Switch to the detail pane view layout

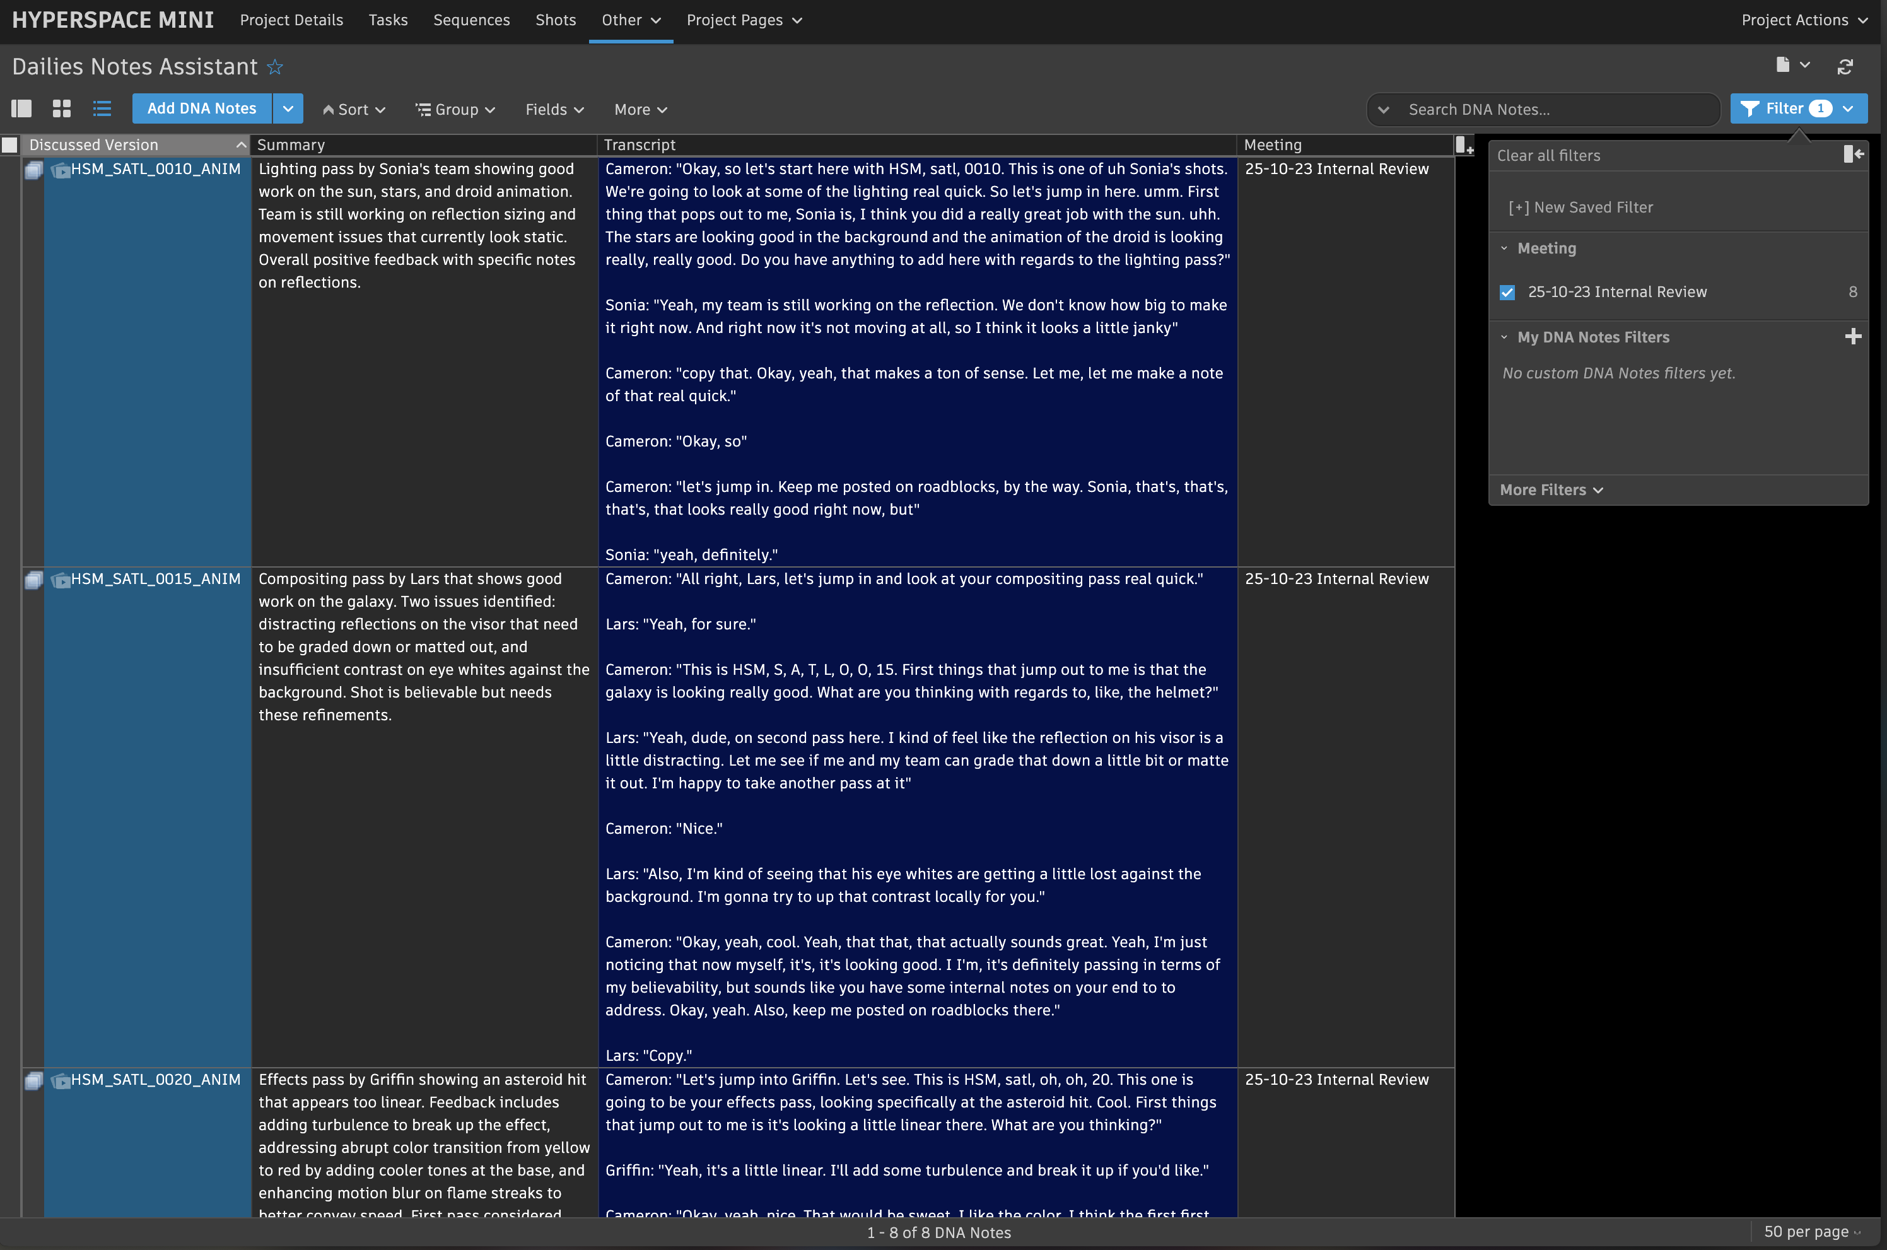tap(21, 108)
